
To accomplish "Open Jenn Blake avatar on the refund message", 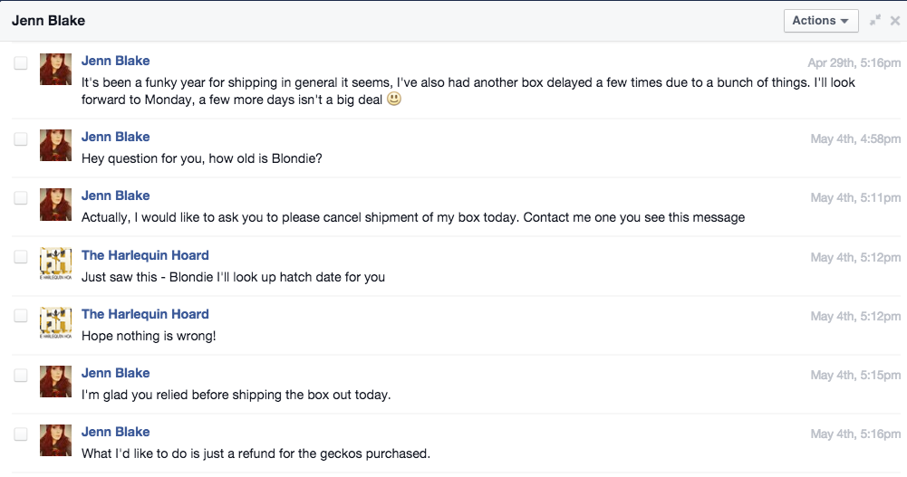I will click(x=55, y=440).
